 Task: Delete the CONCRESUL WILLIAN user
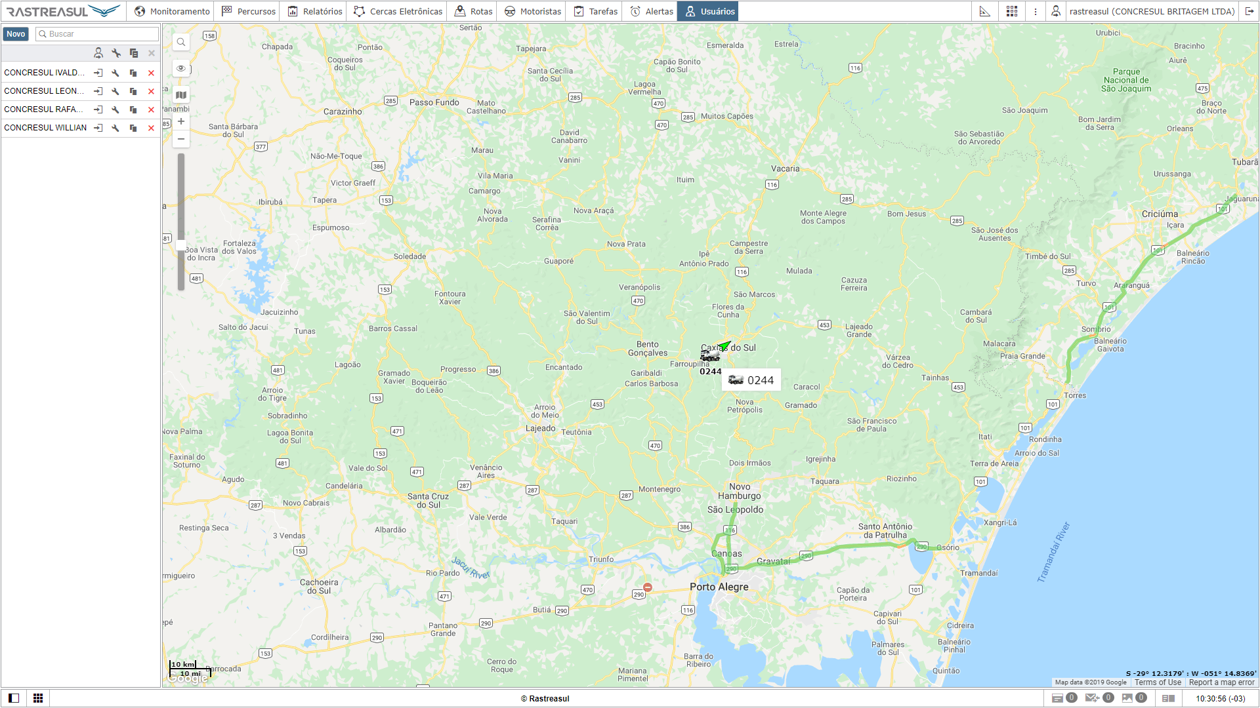point(151,128)
